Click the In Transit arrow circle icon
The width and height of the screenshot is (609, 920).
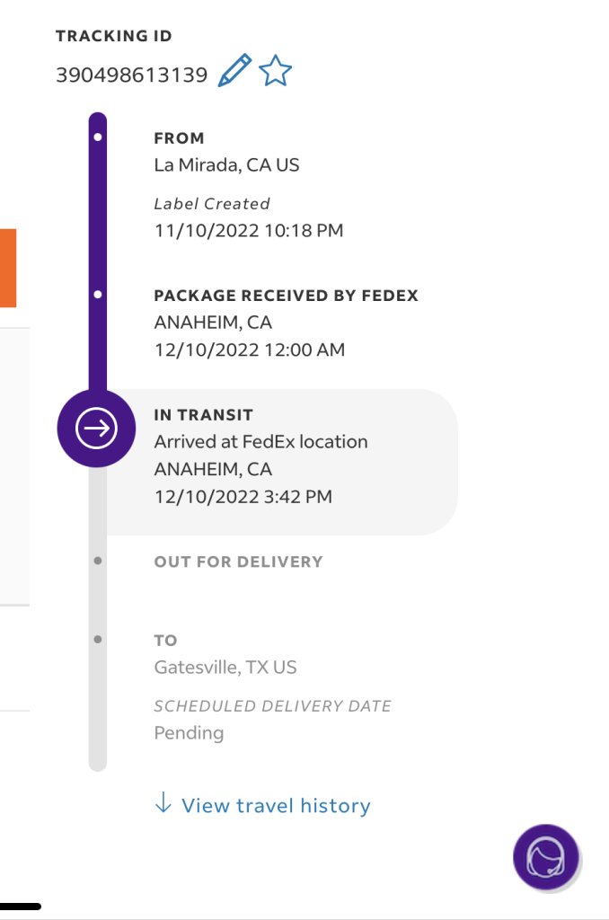[x=96, y=429]
